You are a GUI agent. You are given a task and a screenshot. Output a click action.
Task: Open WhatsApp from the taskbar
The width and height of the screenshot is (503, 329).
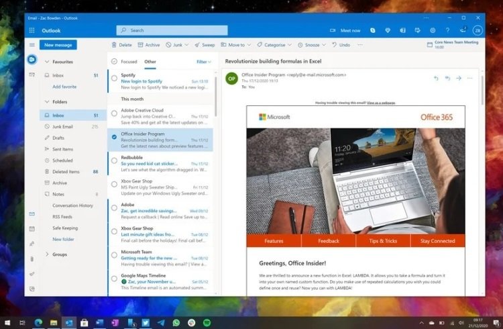(176, 322)
